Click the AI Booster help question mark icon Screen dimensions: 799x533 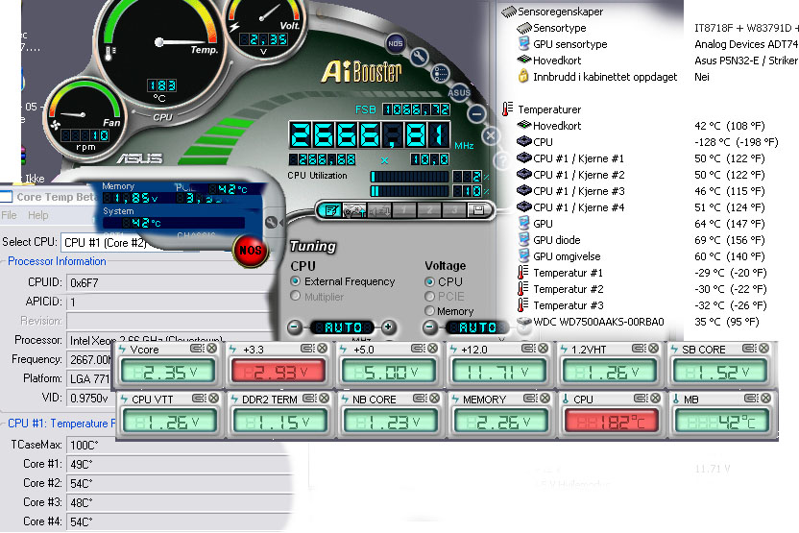tap(502, 161)
